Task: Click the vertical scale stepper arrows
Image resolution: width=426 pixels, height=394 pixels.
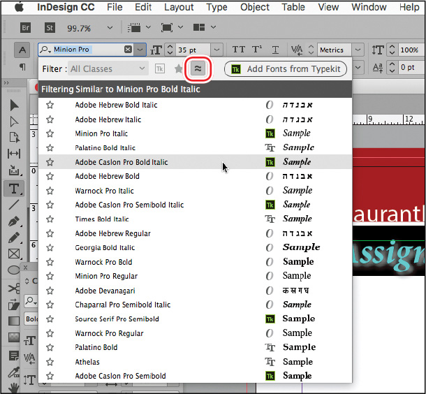Action: (392, 50)
